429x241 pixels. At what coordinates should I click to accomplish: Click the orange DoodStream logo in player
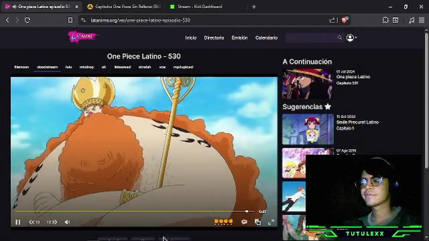[223, 222]
